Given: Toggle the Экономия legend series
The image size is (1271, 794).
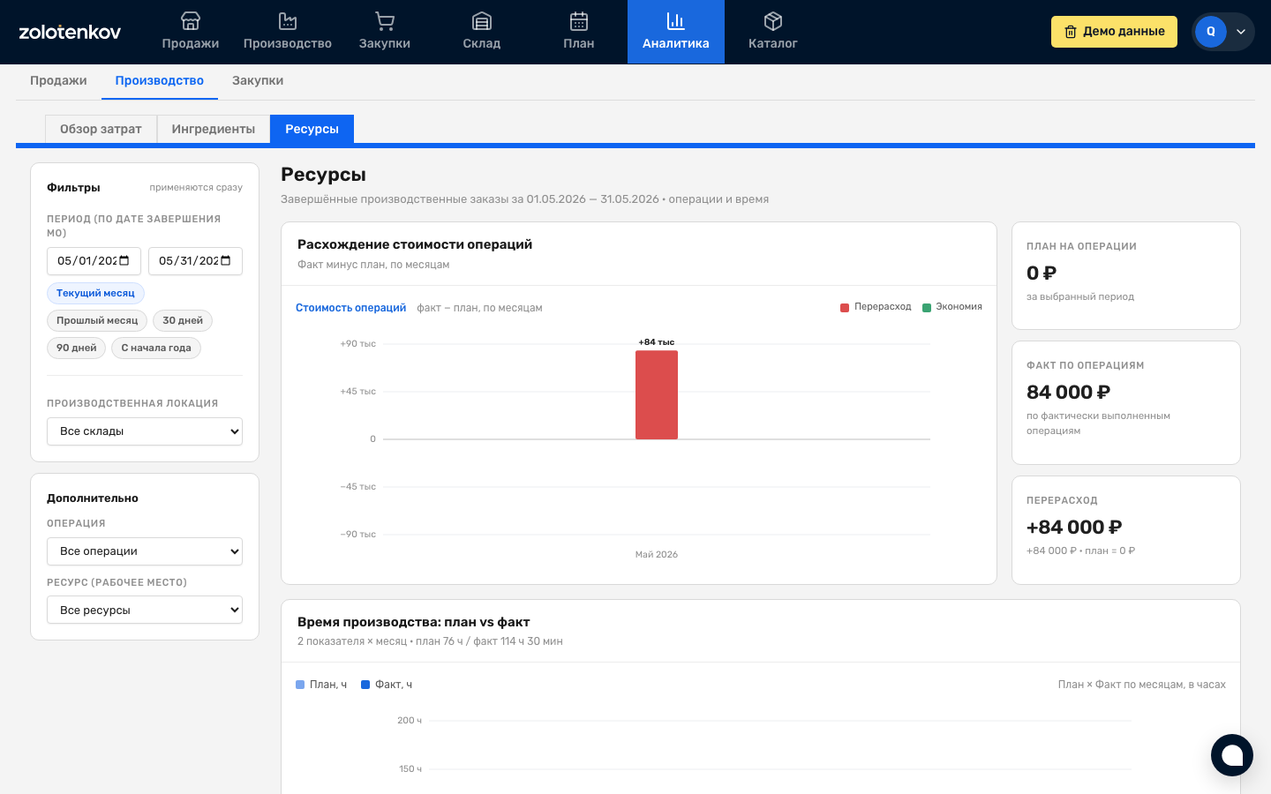Looking at the screenshot, I should pyautogui.click(x=952, y=307).
